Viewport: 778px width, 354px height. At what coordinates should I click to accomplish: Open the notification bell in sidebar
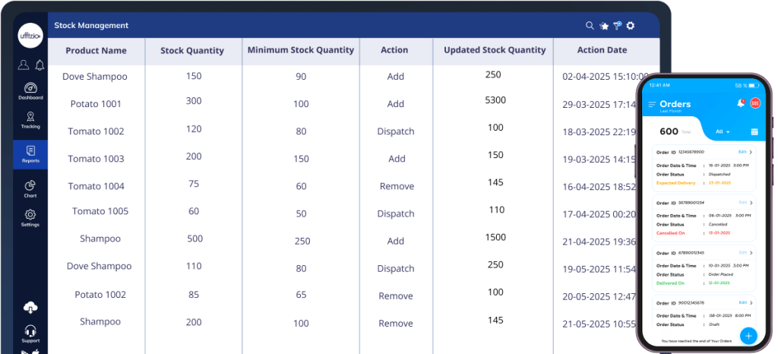click(x=40, y=65)
